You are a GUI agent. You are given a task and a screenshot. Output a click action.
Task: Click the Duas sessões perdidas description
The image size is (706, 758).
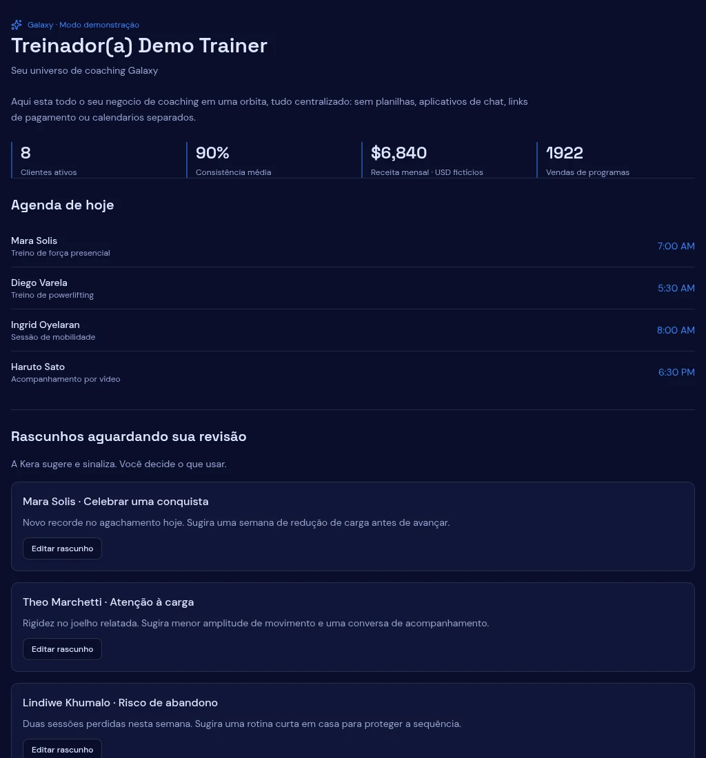(x=242, y=724)
